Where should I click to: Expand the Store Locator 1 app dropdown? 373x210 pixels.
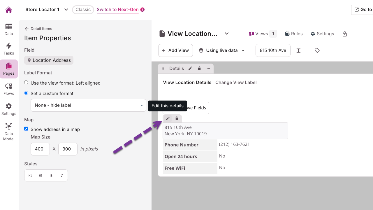(x=66, y=10)
